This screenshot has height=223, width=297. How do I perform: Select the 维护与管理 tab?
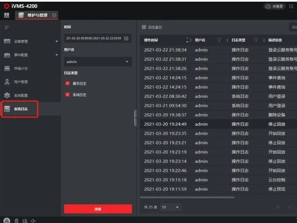(36, 16)
